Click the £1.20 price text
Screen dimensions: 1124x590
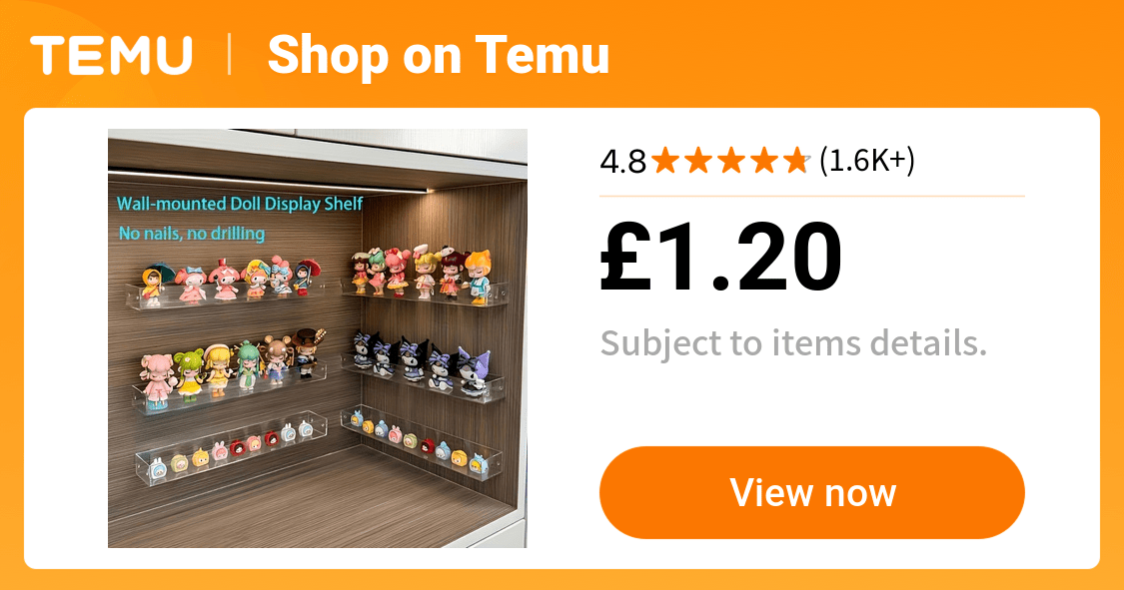(x=721, y=257)
